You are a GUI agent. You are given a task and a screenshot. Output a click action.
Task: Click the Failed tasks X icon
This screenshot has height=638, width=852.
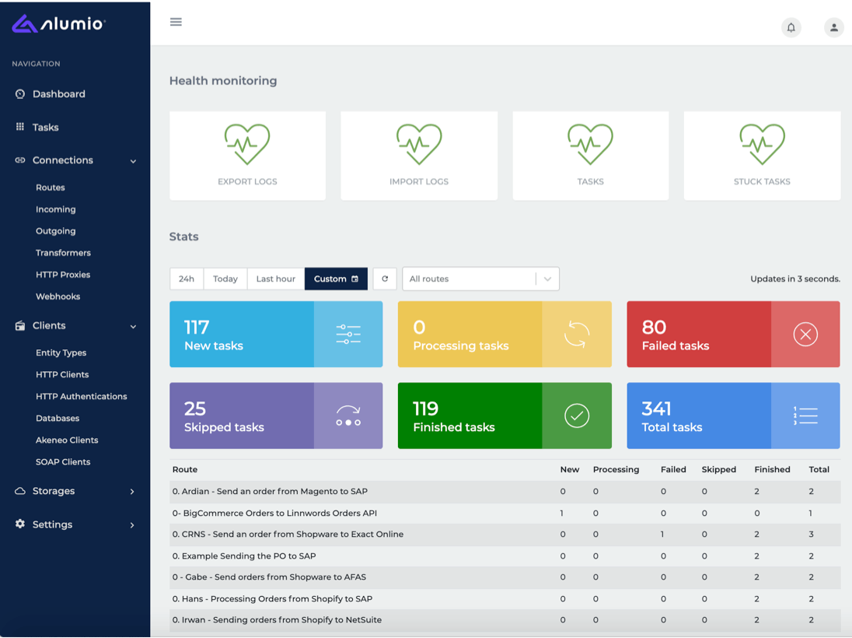point(805,334)
